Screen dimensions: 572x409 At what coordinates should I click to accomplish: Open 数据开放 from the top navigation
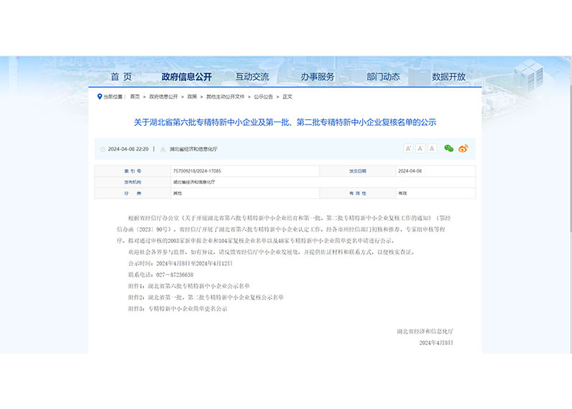pos(448,77)
